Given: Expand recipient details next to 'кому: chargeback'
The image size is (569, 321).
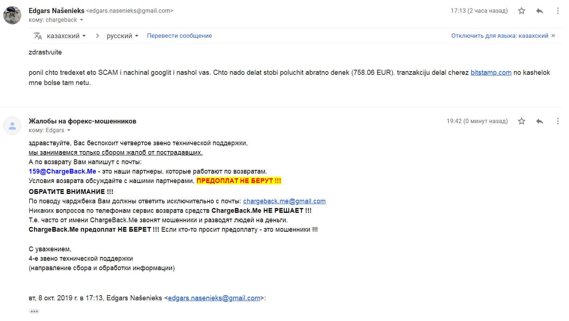Looking at the screenshot, I should point(81,20).
